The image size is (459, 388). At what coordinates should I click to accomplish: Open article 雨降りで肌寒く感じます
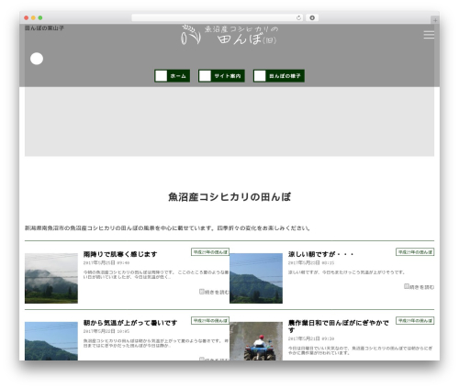pyautogui.click(x=120, y=254)
